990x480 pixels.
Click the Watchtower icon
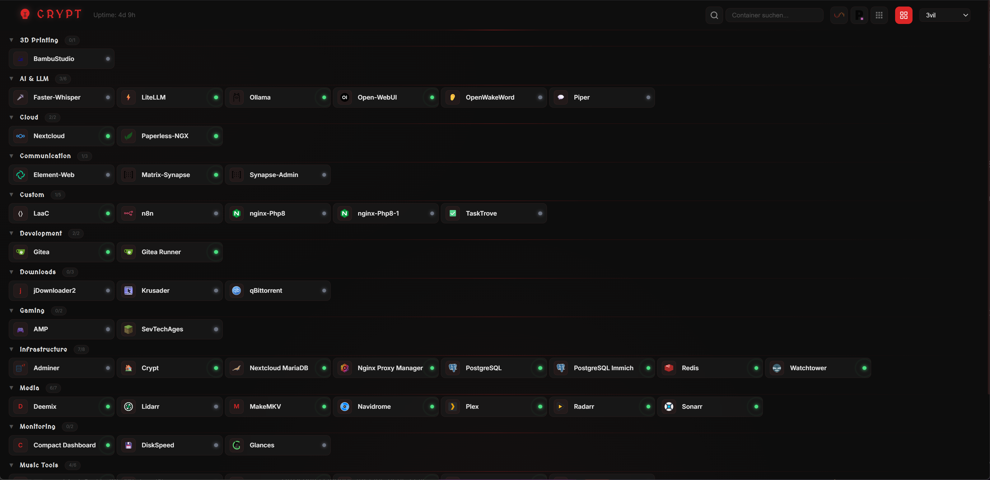(x=777, y=368)
